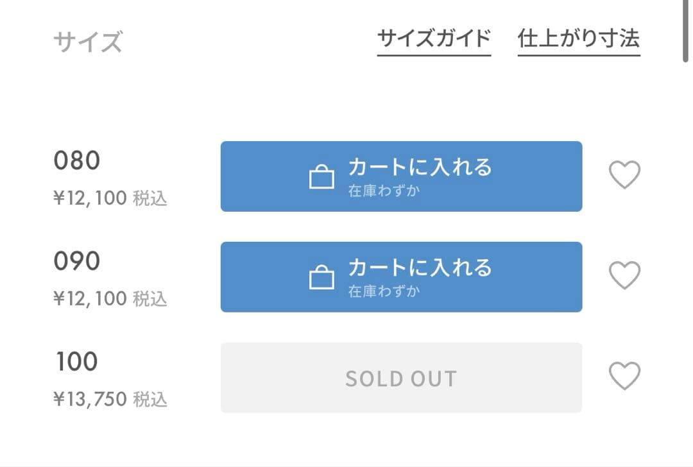Screen dimensions: 693x467
Task: Select the 100 size label
Action: pyautogui.click(x=76, y=362)
